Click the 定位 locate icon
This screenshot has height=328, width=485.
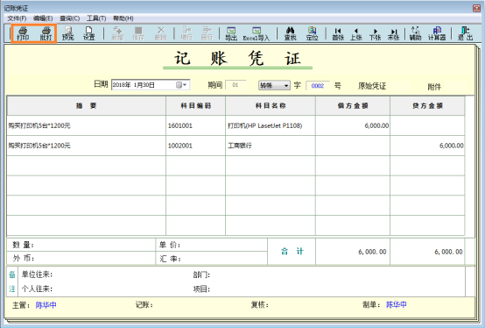coord(312,33)
